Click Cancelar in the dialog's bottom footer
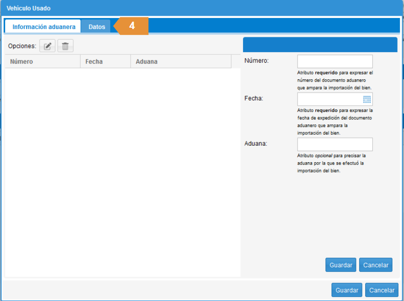Image resolution: width=404 pixels, height=301 pixels. [x=381, y=290]
